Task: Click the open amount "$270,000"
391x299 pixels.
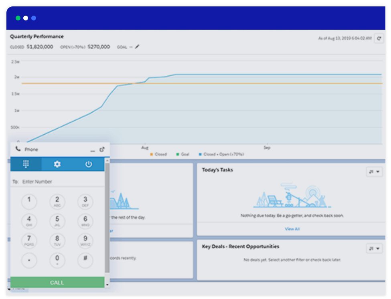Action: coord(99,46)
